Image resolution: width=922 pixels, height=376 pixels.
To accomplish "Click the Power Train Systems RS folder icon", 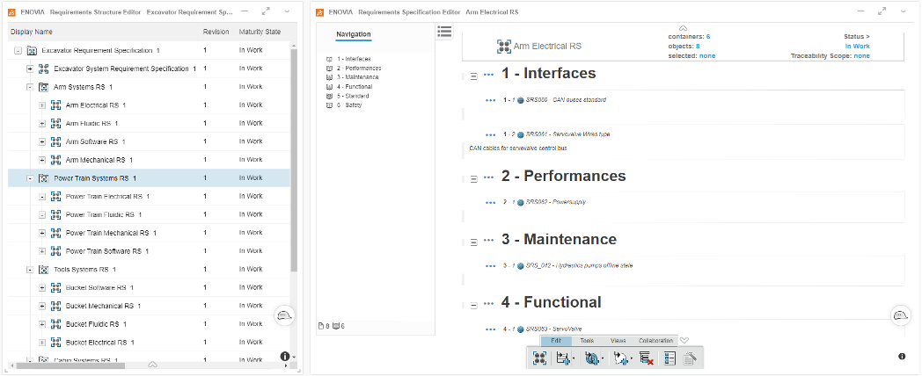I will pyautogui.click(x=43, y=178).
